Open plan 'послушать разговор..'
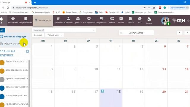This screenshot has height=107, width=190. tap(17, 95)
